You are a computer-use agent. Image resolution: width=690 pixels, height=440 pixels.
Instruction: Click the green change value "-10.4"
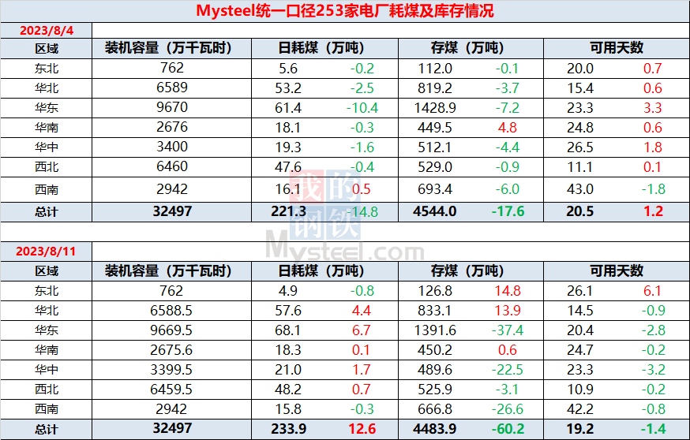[362, 108]
